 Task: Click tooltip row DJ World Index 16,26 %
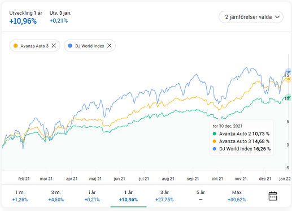pyautogui.click(x=242, y=149)
